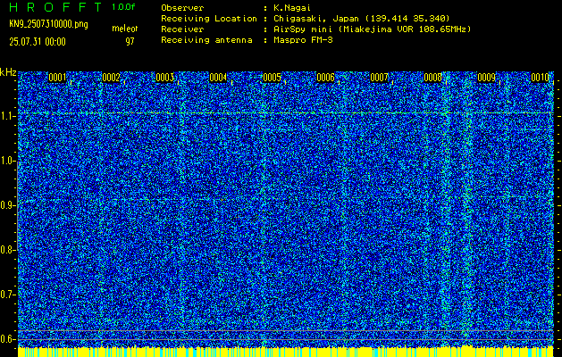
Task: Click the meteor count value 97
Action: point(130,42)
